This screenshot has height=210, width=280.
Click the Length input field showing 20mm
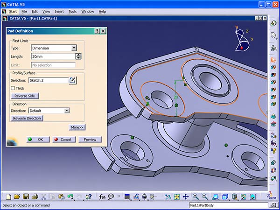pyautogui.click(x=53, y=56)
